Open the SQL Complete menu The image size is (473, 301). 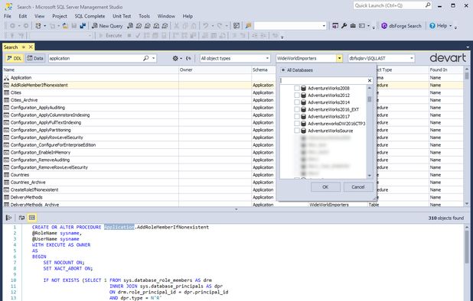pyautogui.click(x=90, y=16)
